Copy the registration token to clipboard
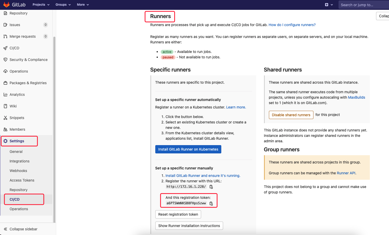389x235 pixels. coord(211,203)
